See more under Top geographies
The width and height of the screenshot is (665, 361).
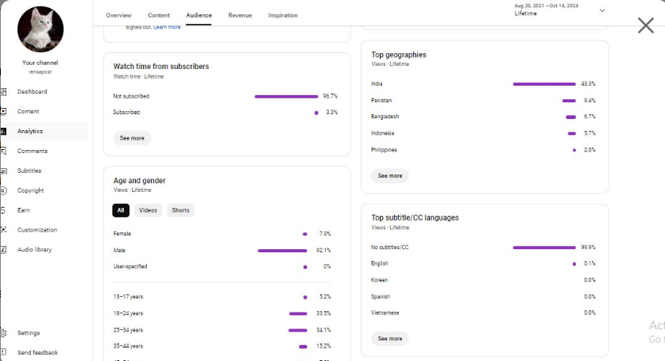point(390,175)
